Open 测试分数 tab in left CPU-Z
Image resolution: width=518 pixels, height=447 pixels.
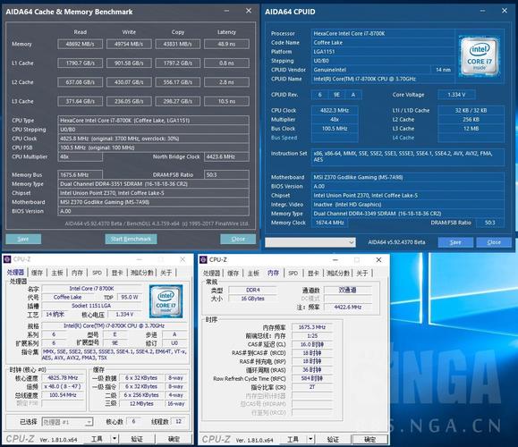[x=141, y=273]
